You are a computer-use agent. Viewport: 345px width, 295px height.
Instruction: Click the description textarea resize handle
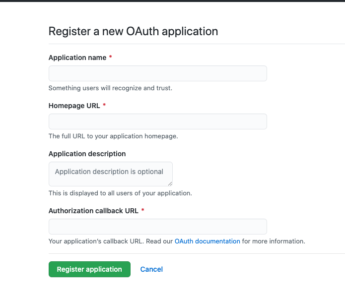coord(170,183)
